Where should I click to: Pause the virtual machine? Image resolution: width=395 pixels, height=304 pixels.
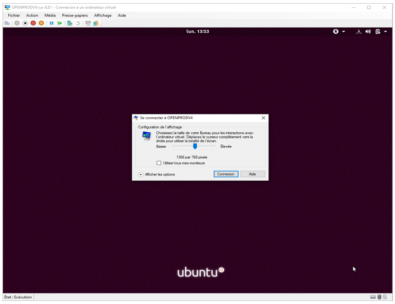click(x=52, y=23)
